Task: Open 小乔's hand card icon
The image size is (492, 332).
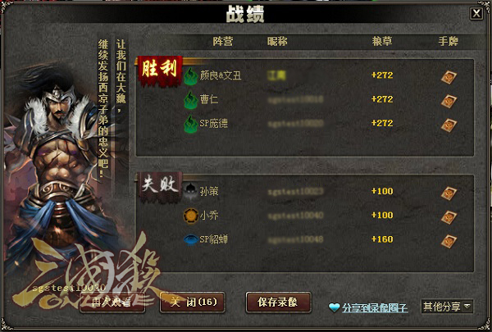Action: 449,217
